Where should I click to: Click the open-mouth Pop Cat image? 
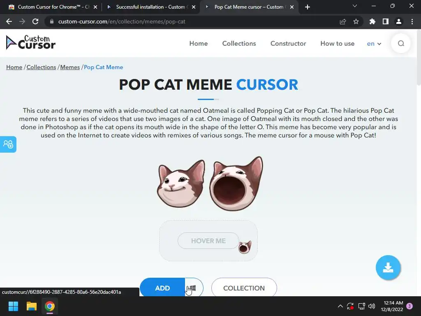pos(236,184)
